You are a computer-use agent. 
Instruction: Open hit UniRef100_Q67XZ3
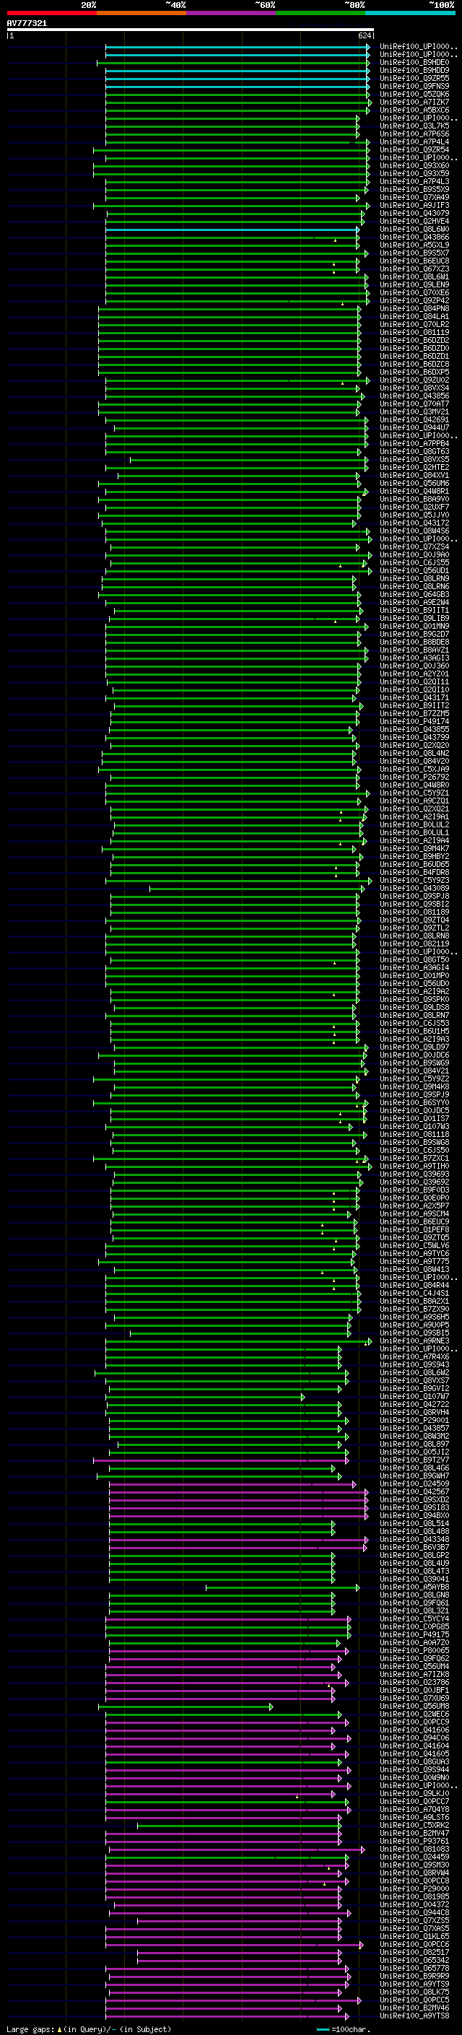tap(414, 269)
